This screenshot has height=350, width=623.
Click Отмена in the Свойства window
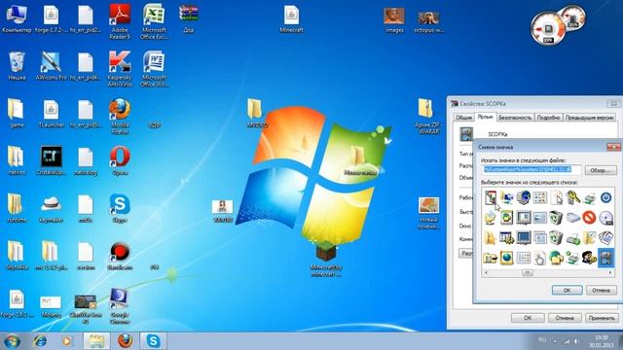(565, 318)
